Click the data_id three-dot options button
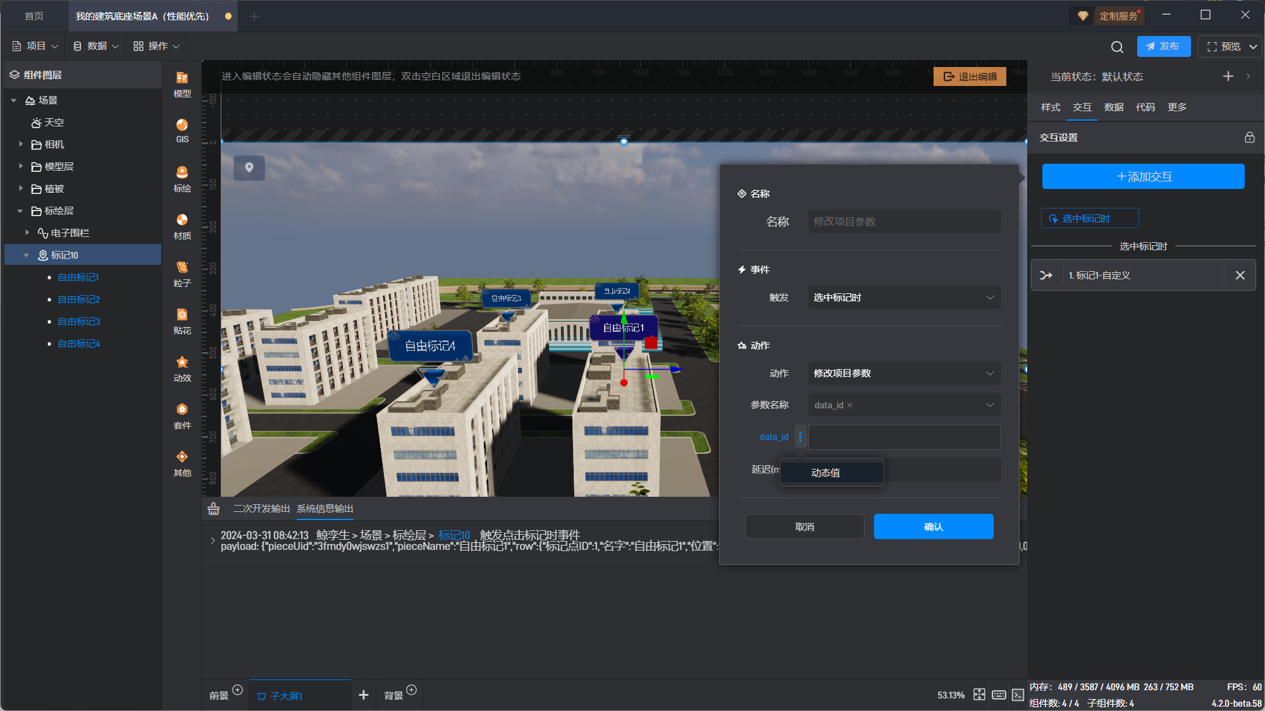Image resolution: width=1265 pixels, height=711 pixels. pos(800,437)
